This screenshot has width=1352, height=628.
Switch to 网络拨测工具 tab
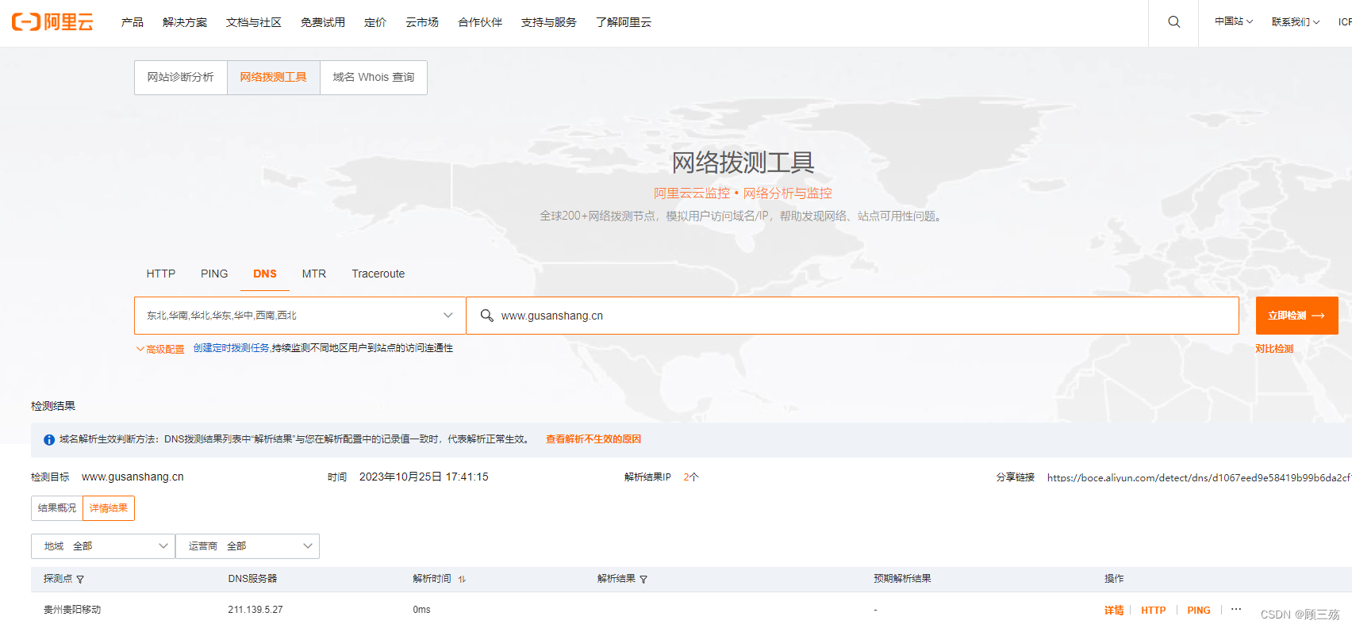[x=274, y=78]
